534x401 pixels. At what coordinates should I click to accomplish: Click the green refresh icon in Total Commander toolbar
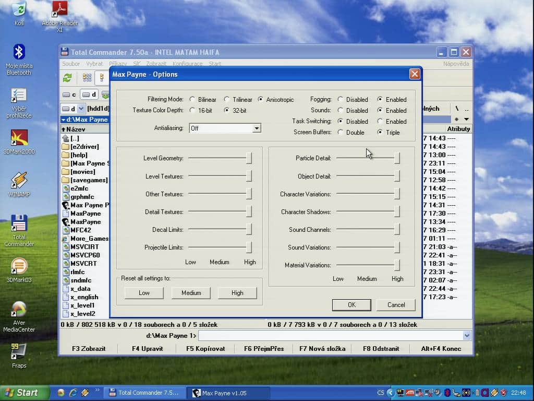(x=67, y=78)
